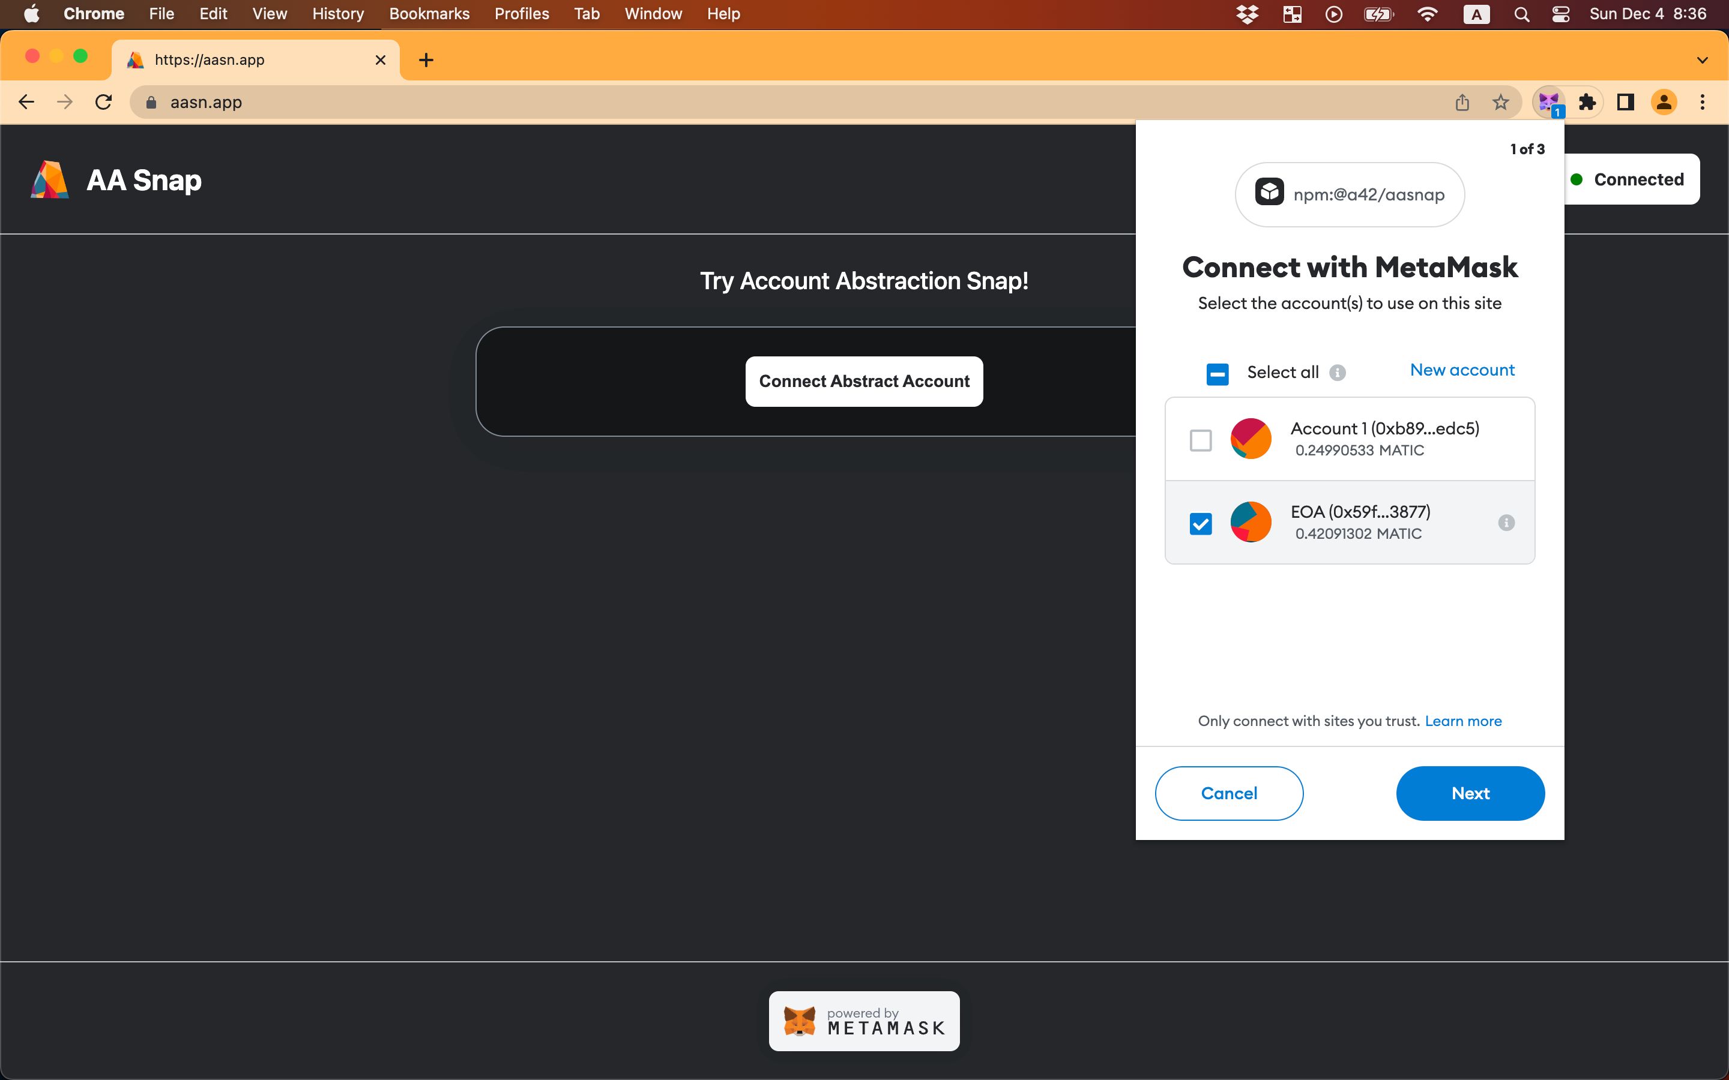This screenshot has height=1080, width=1729.
Task: Close the aasn.app tab
Action: pyautogui.click(x=381, y=60)
